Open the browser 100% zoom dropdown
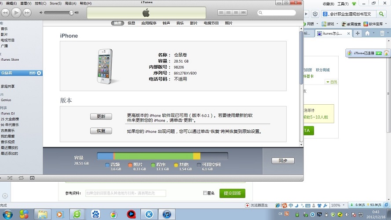The width and height of the screenshot is (391, 220). pos(343,205)
